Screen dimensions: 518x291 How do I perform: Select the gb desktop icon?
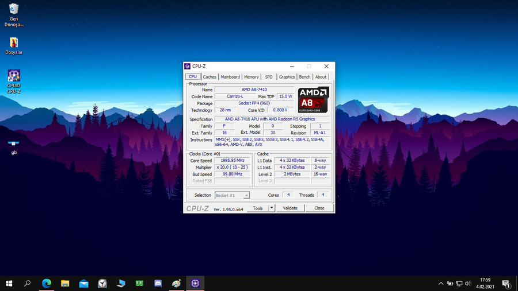point(14,147)
